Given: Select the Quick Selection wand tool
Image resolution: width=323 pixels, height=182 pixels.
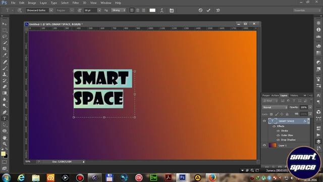Looking at the screenshot, I should coord(5,42).
